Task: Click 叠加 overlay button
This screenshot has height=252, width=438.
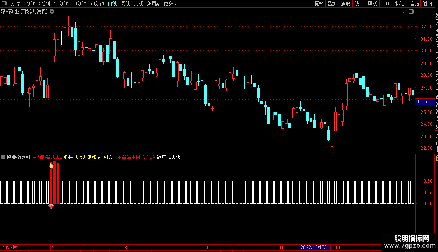Action: [x=332, y=3]
